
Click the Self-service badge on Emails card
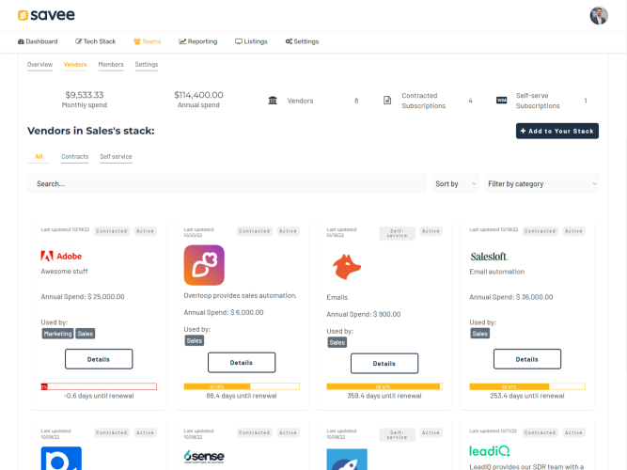pos(397,234)
